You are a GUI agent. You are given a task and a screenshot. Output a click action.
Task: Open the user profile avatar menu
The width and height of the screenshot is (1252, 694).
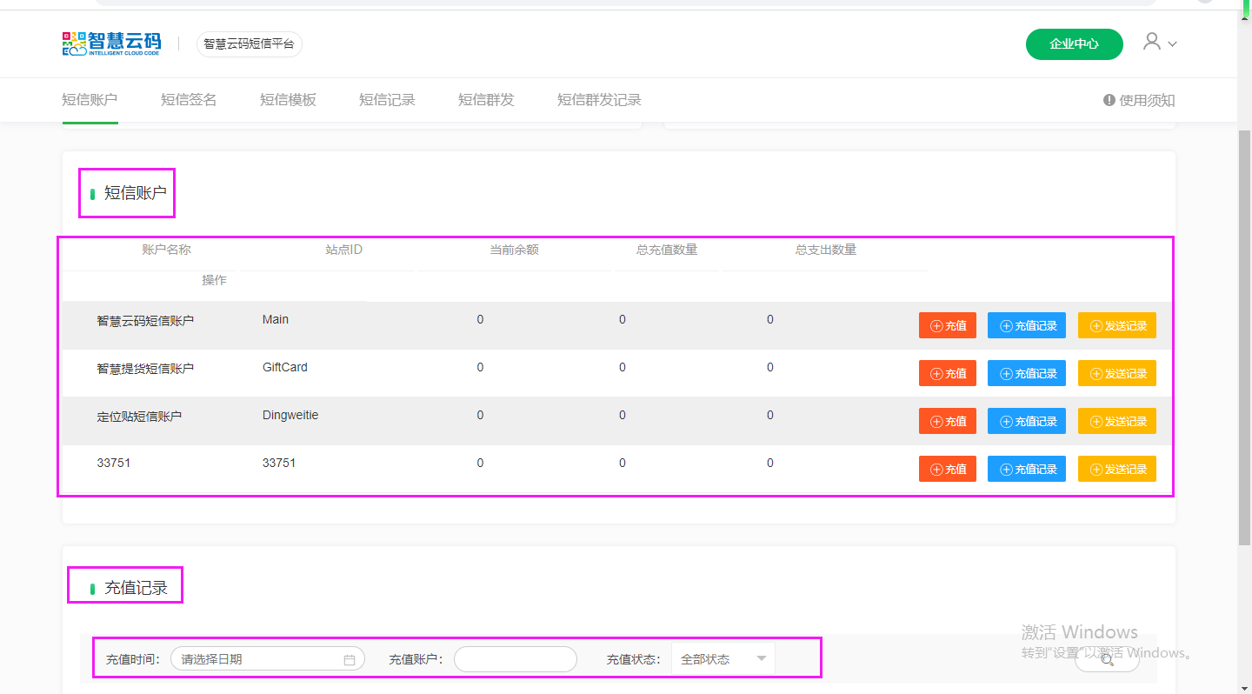(x=1152, y=42)
